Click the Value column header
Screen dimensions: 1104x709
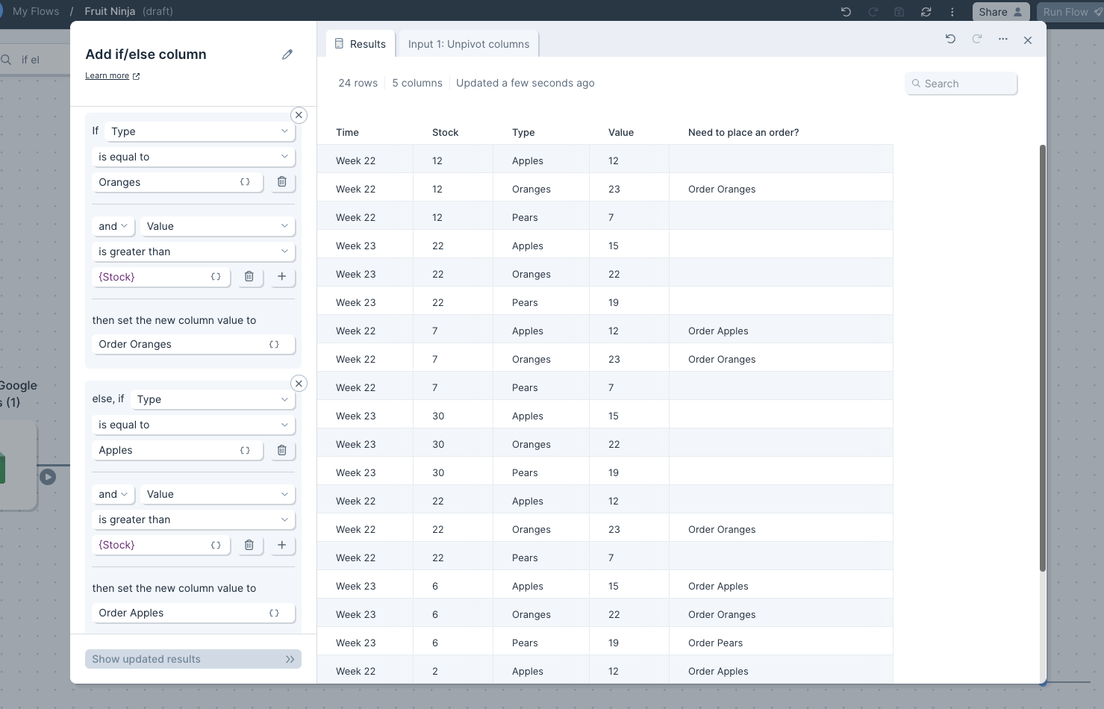point(621,132)
